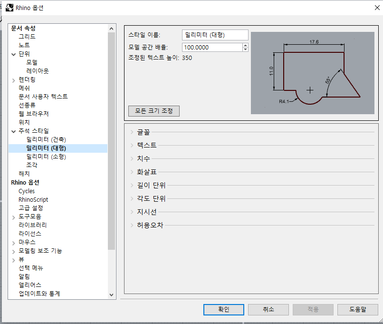Select 도구모음 in the tree

click(x=30, y=216)
